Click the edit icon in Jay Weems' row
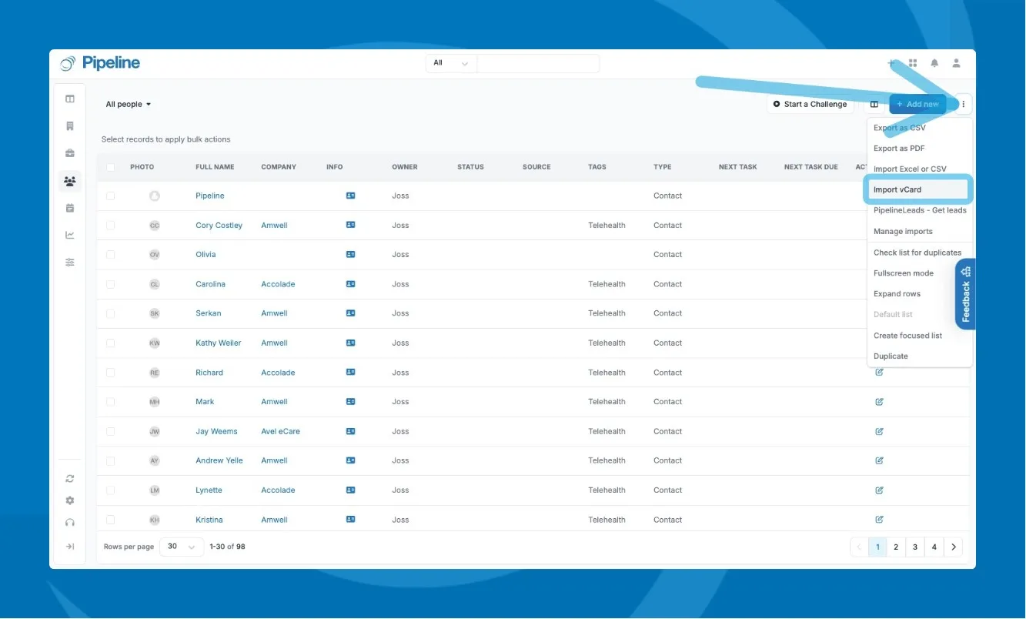Viewport: 1026px width, 619px height. [879, 431]
